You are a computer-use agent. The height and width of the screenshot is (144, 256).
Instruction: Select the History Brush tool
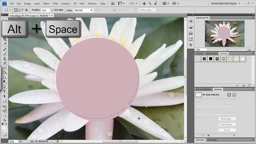4,63
